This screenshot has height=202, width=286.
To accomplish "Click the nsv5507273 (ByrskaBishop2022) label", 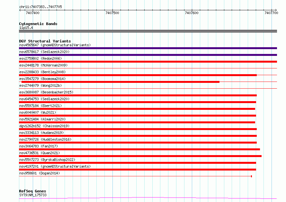I will tap(47, 160).
